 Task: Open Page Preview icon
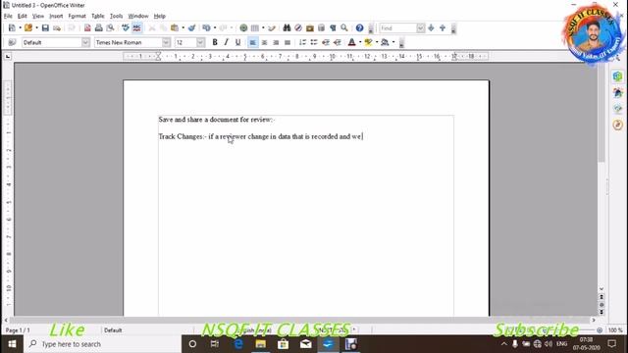(110, 28)
